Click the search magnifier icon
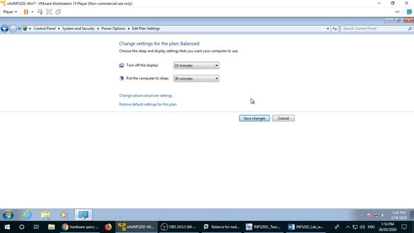414x233 pixels. pos(409,28)
